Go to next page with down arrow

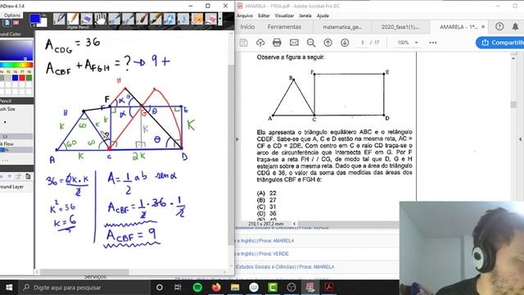[345, 43]
